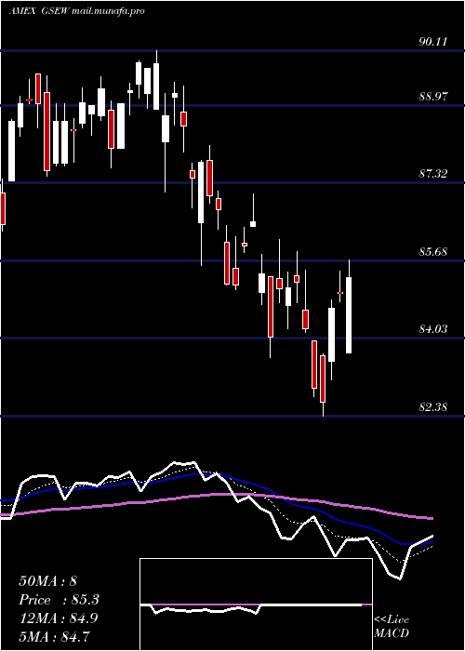Click the 90.11 price level label
The width and height of the screenshot is (465, 651).
(433, 42)
